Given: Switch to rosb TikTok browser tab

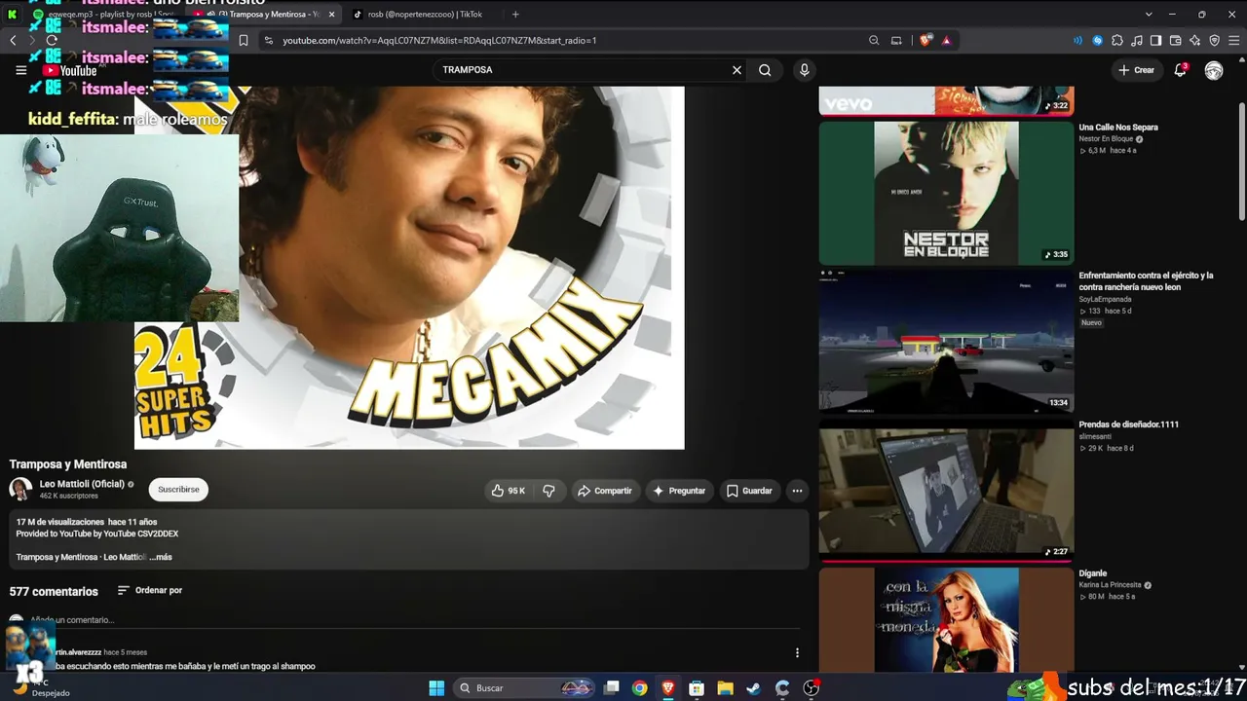Looking at the screenshot, I should coord(423,15).
